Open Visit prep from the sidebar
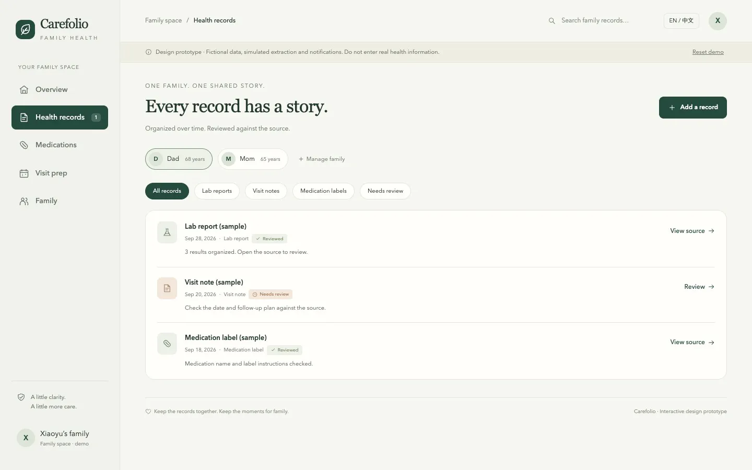This screenshot has width=752, height=470. click(x=60, y=173)
